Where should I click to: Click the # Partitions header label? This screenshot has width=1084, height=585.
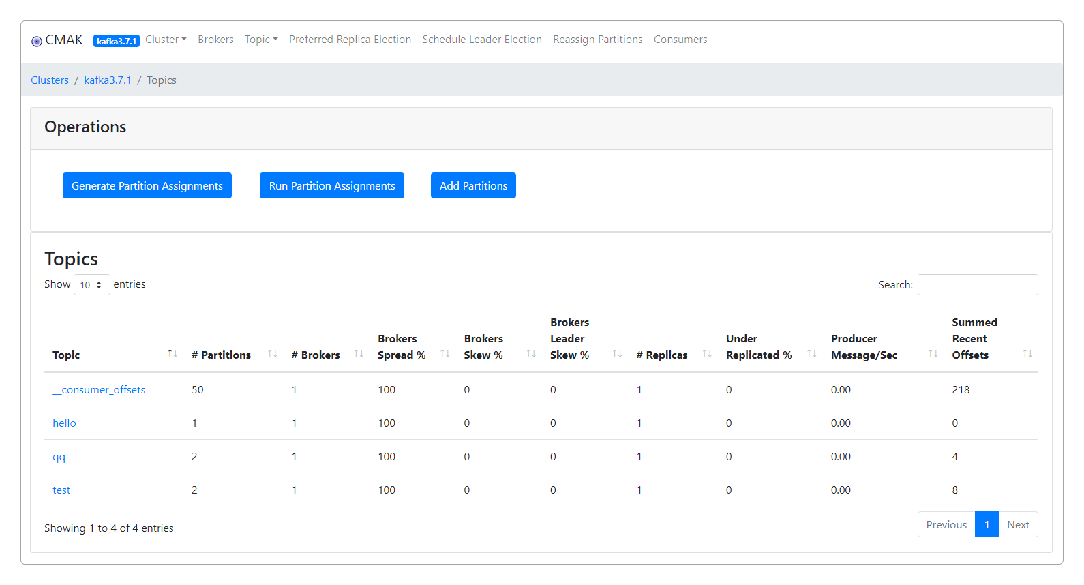click(x=221, y=355)
